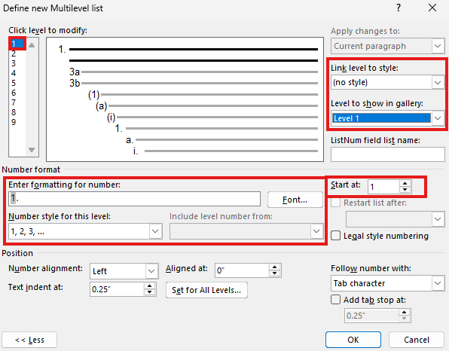Close the Define new Multilevel list dialog

(432, 8)
